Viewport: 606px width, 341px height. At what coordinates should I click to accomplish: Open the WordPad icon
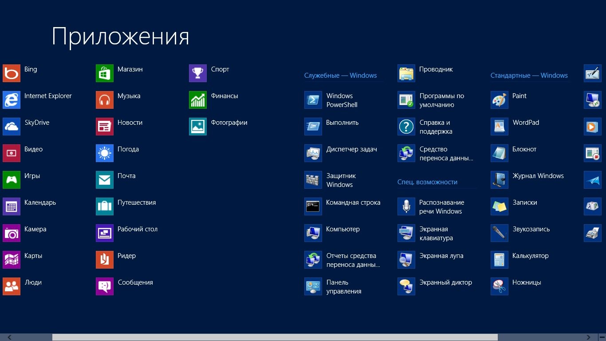tap(500, 127)
